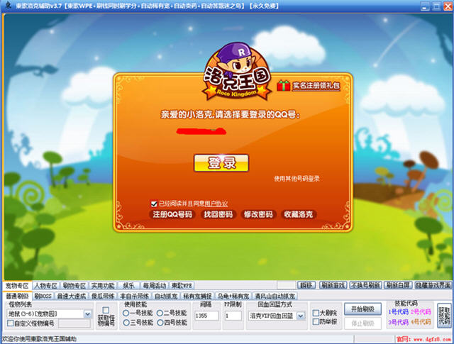Open the 每周活动 tab
Screen dimensions: 454x344
pyautogui.click(x=155, y=286)
